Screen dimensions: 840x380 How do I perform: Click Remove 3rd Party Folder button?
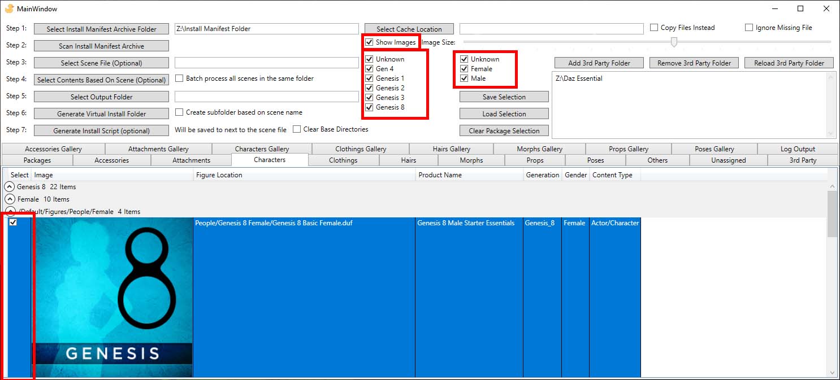[694, 63]
